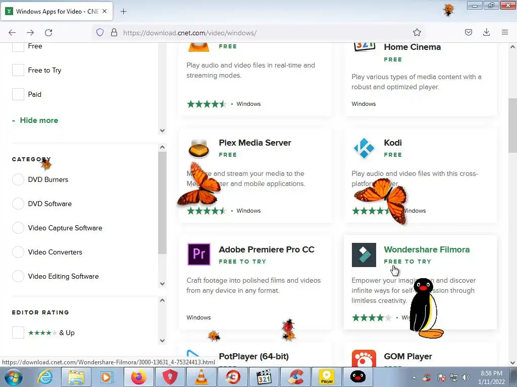517x387 pixels.
Task: Open the Firefox downloads panel
Action: pos(486,32)
